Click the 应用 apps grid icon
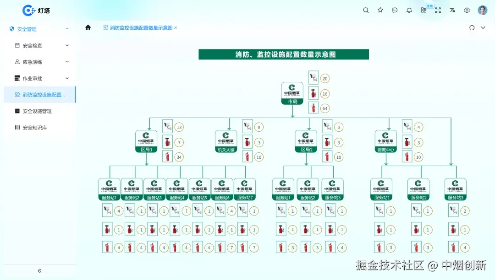The image size is (495, 280). click(423, 10)
